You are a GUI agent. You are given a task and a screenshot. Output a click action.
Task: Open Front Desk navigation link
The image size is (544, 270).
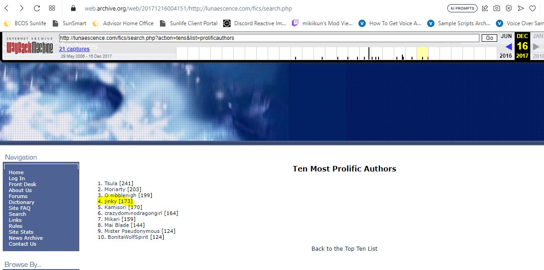22,184
